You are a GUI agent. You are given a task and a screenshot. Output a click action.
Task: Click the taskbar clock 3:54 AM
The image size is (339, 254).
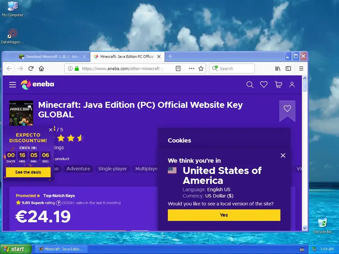coord(327,249)
